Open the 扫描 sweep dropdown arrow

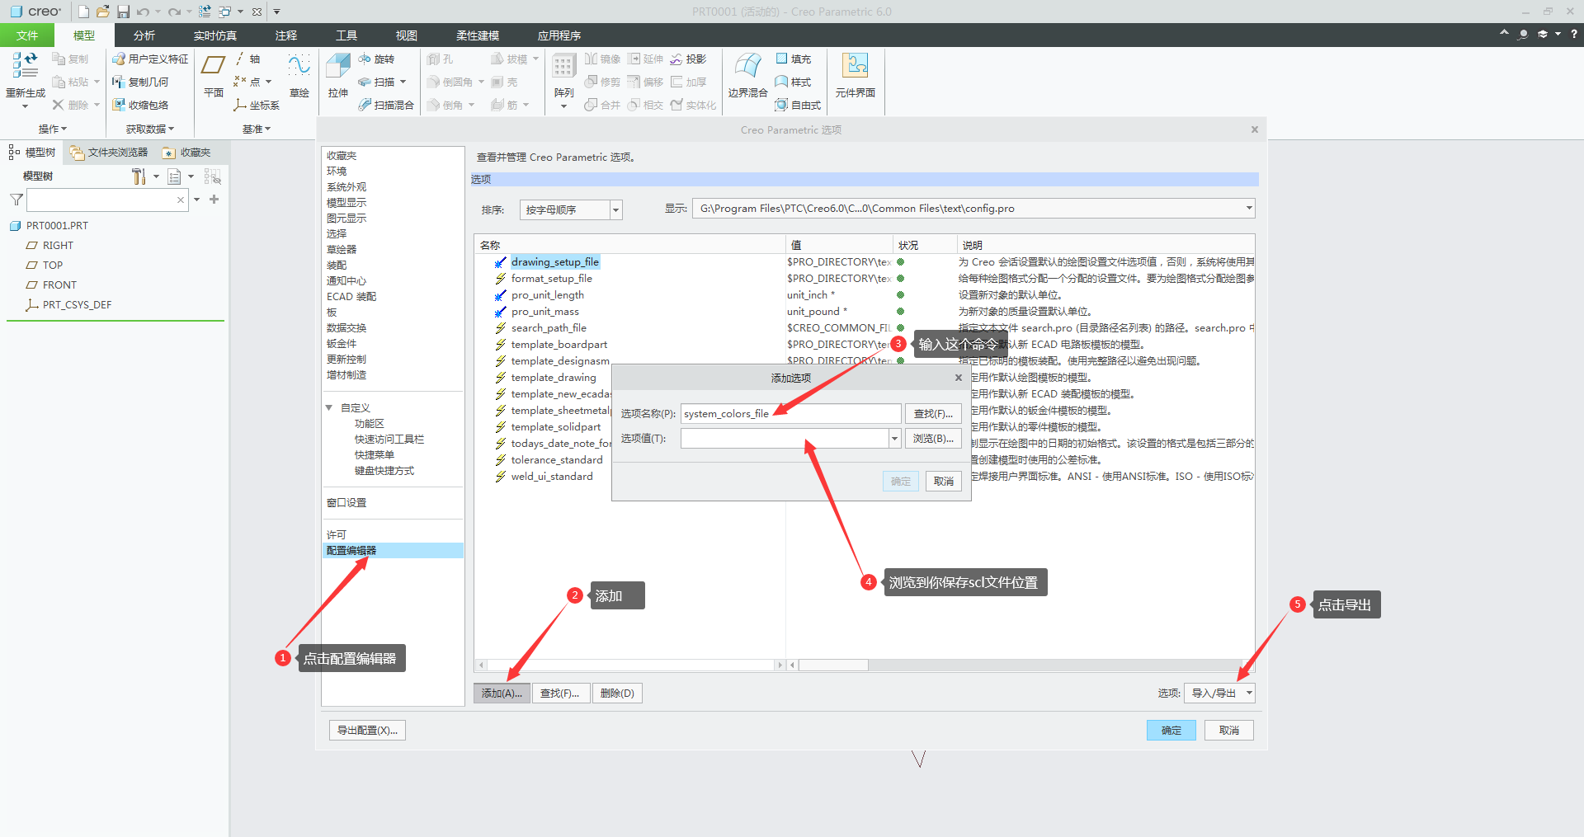point(403,82)
